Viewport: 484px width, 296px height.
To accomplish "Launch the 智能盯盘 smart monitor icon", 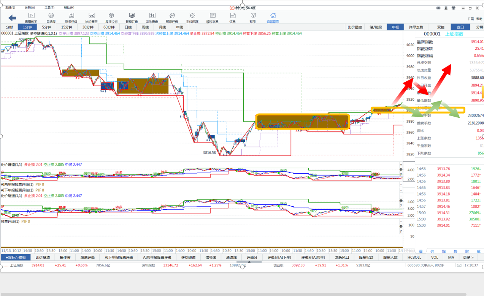I will click(x=132, y=17).
